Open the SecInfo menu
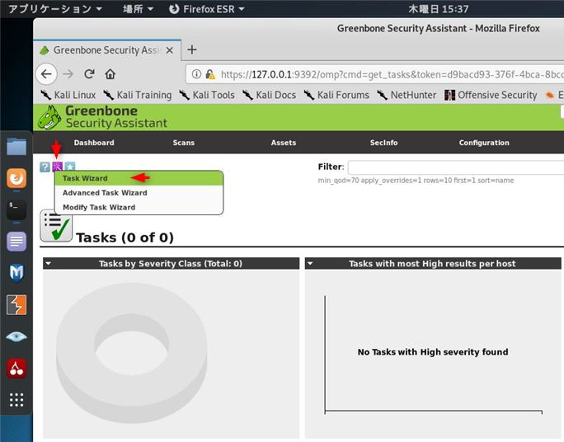564x442 pixels. coord(383,143)
